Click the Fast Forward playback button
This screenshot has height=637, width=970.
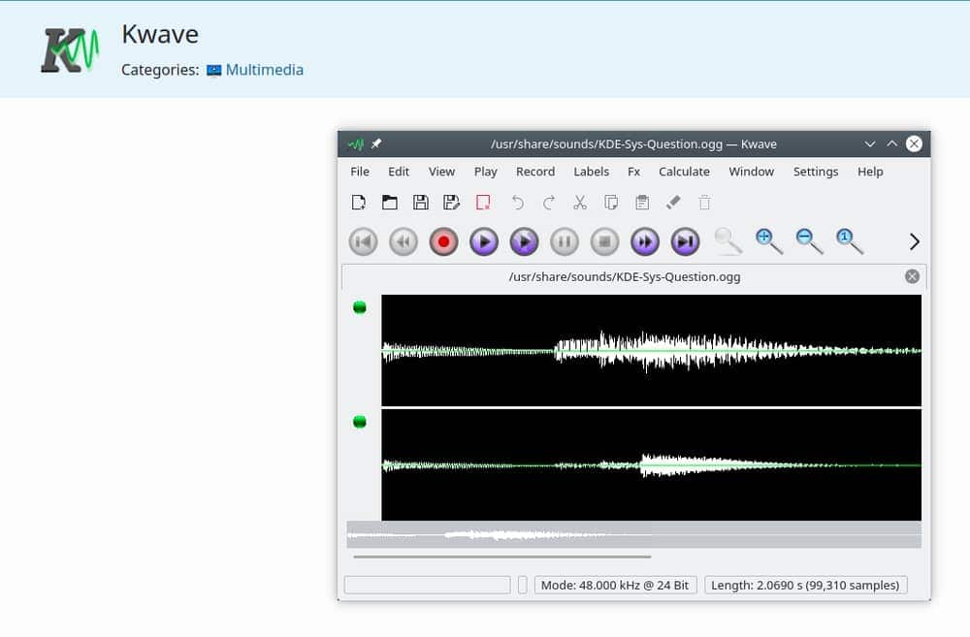[645, 241]
